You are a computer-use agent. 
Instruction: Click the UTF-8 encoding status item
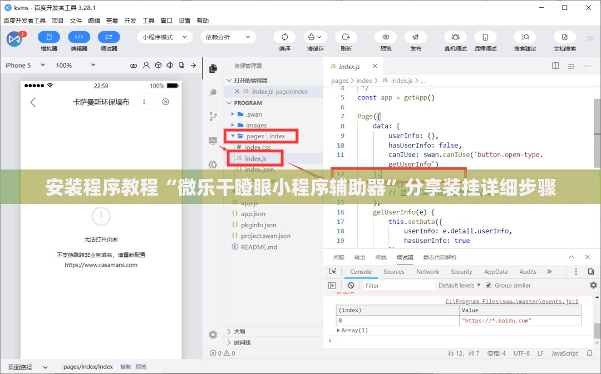[x=521, y=353]
